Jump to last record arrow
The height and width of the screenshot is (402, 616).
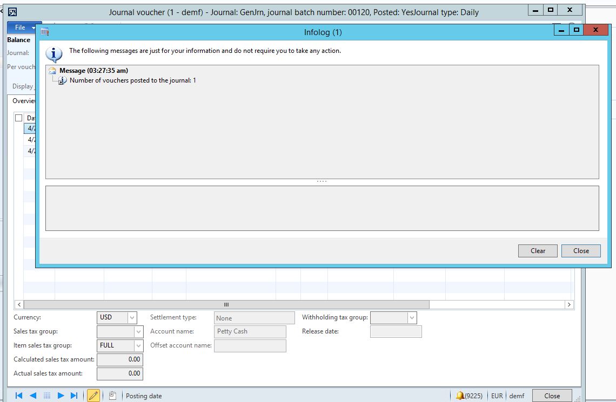[x=75, y=396]
